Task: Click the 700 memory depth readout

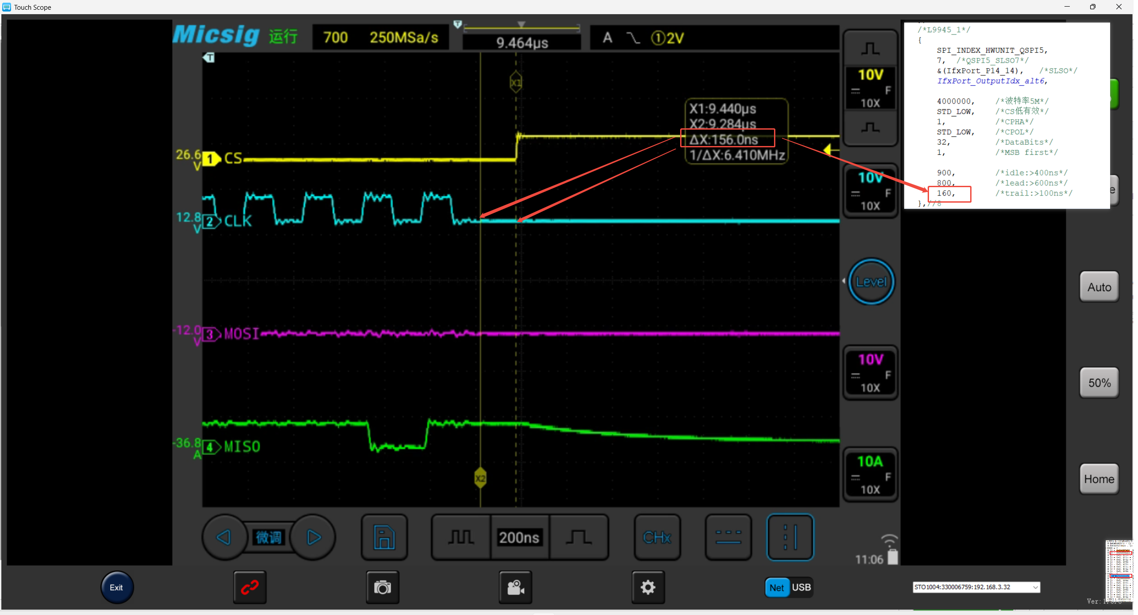Action: [x=335, y=38]
